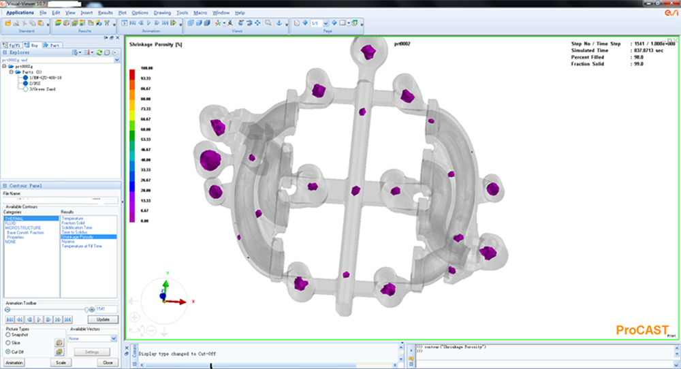
Task: Collapse the Parts (3) tree node
Action: [12, 72]
